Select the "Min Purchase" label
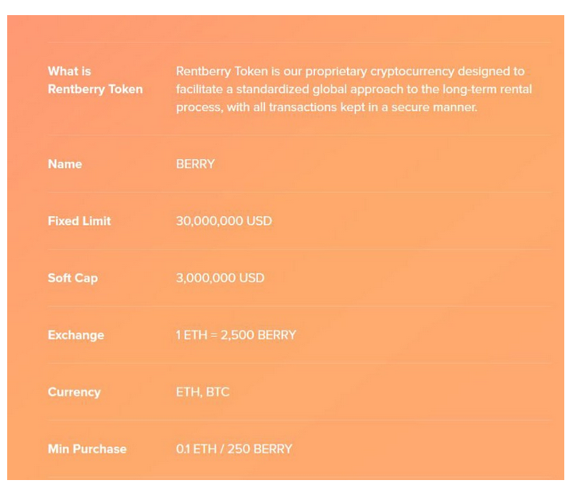 coord(87,449)
